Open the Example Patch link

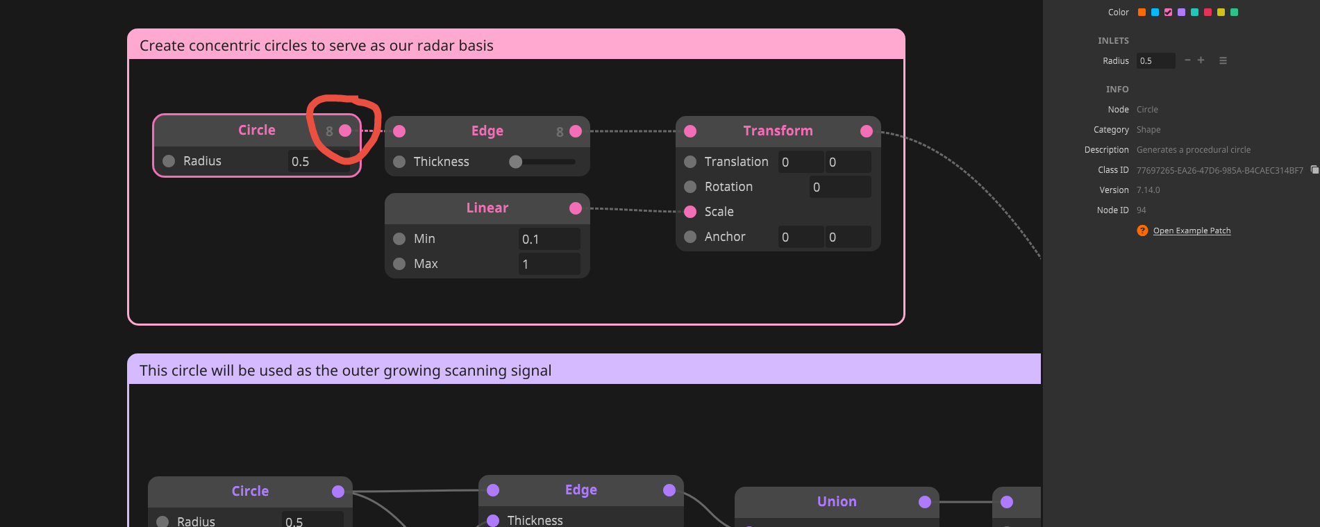[1192, 231]
